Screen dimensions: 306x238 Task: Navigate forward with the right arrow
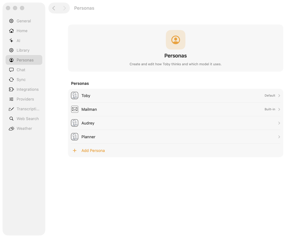click(x=64, y=8)
